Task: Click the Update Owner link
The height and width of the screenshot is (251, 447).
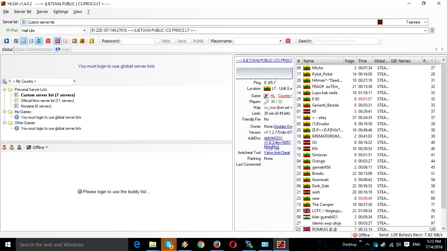Action: (283, 126)
